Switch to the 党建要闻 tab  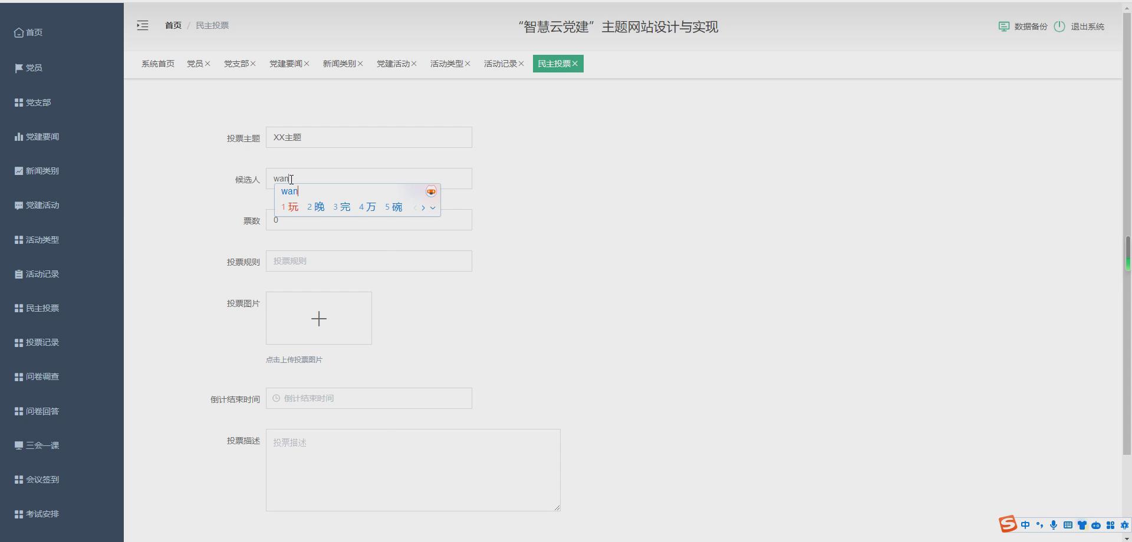pyautogui.click(x=285, y=64)
